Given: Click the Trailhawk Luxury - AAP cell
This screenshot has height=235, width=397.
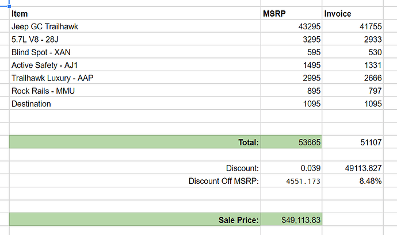Looking at the screenshot, I should [135, 78].
